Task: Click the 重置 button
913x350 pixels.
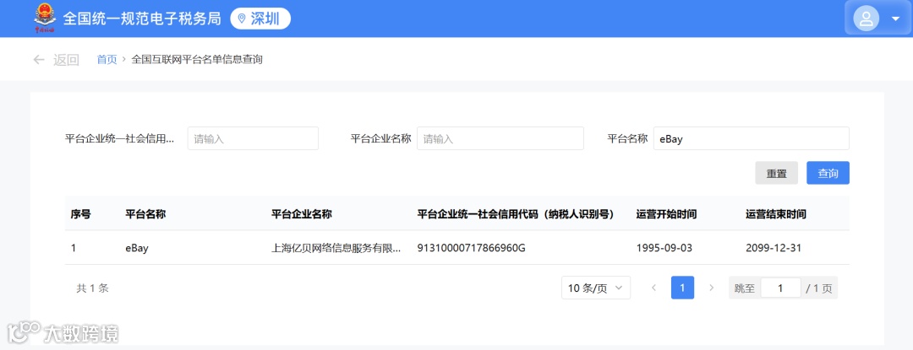Action: [776, 173]
